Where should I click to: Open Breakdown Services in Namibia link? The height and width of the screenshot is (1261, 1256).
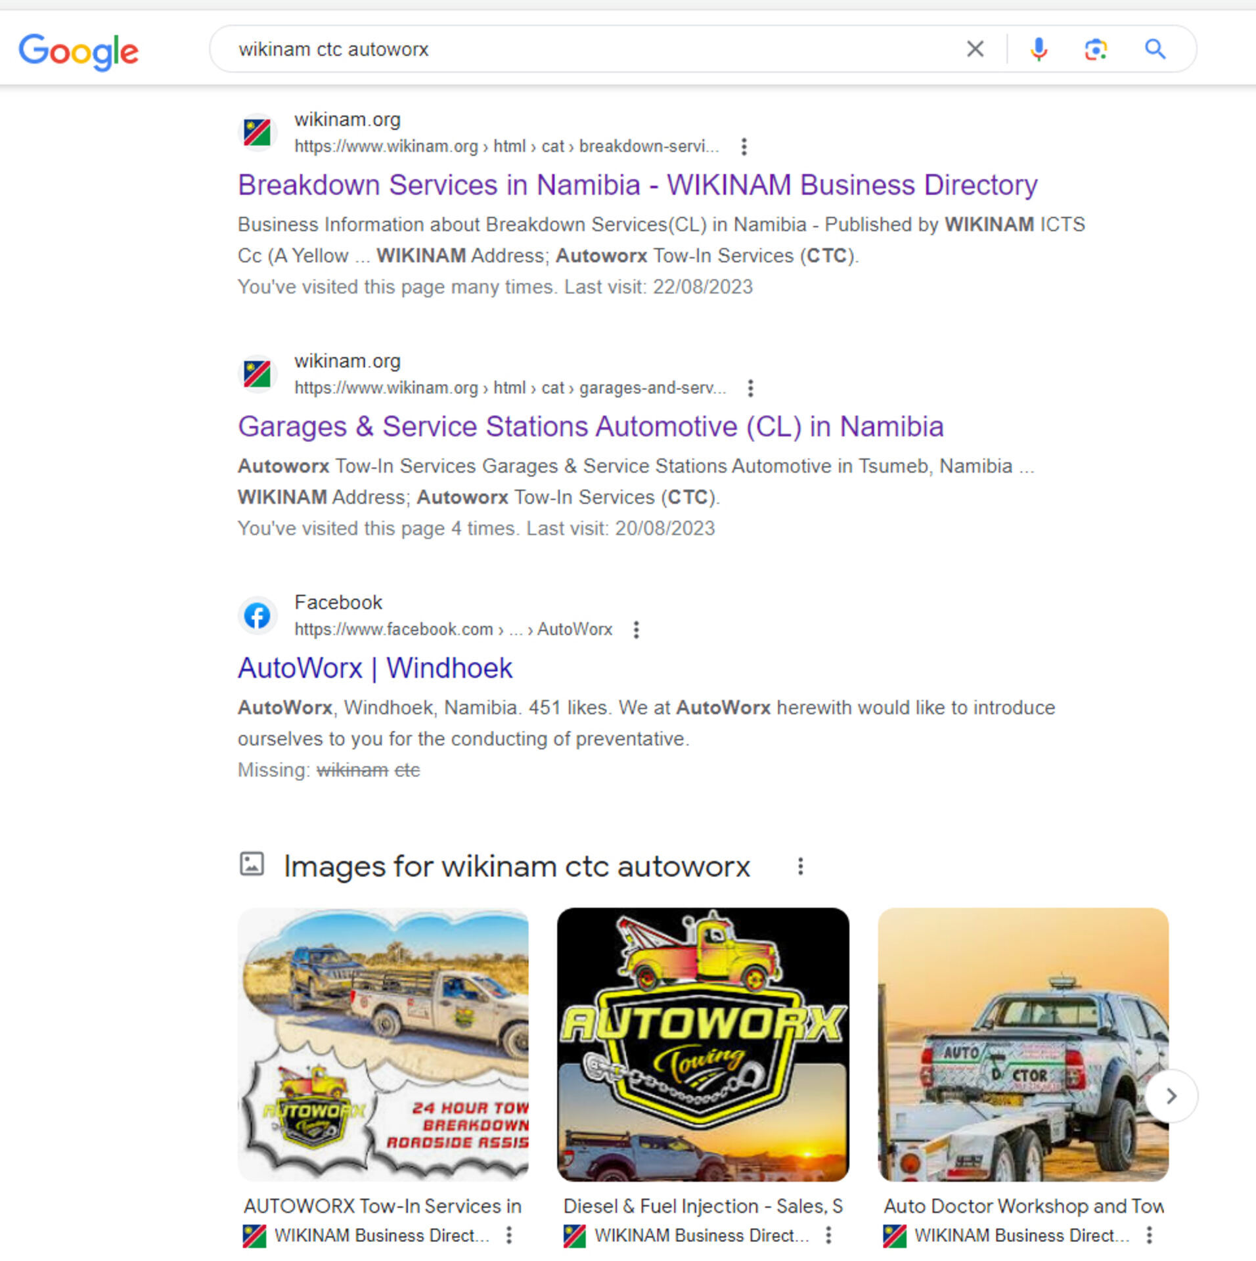coord(637,185)
